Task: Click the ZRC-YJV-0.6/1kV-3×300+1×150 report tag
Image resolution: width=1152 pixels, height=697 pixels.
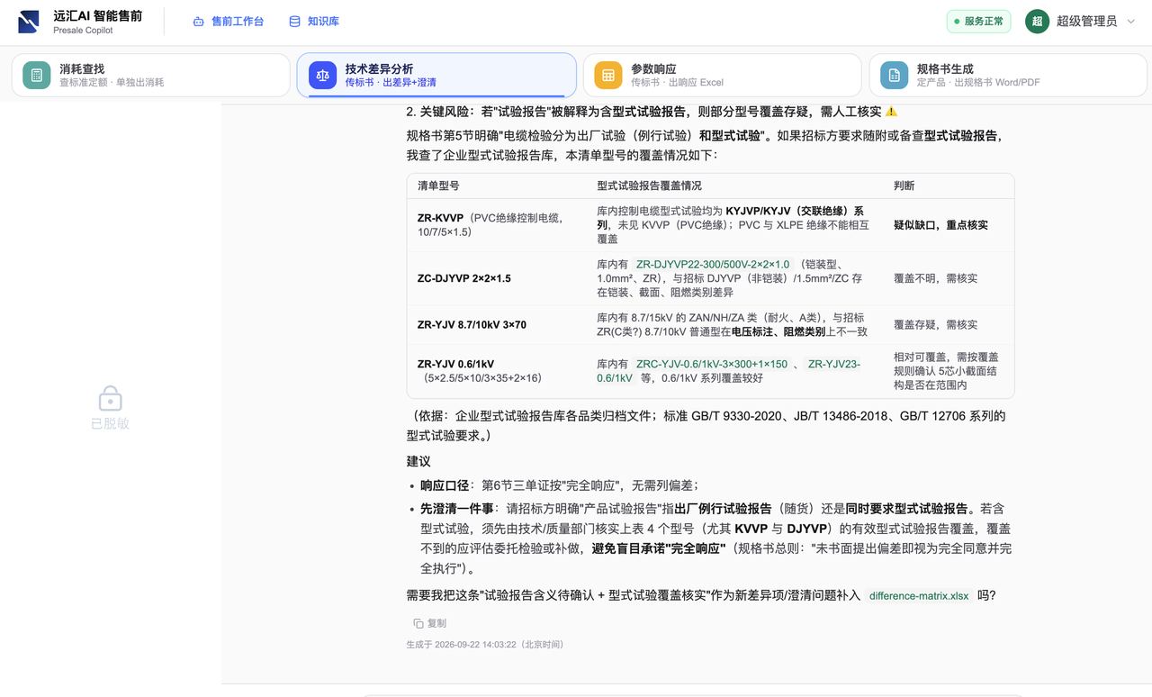Action: click(x=712, y=365)
